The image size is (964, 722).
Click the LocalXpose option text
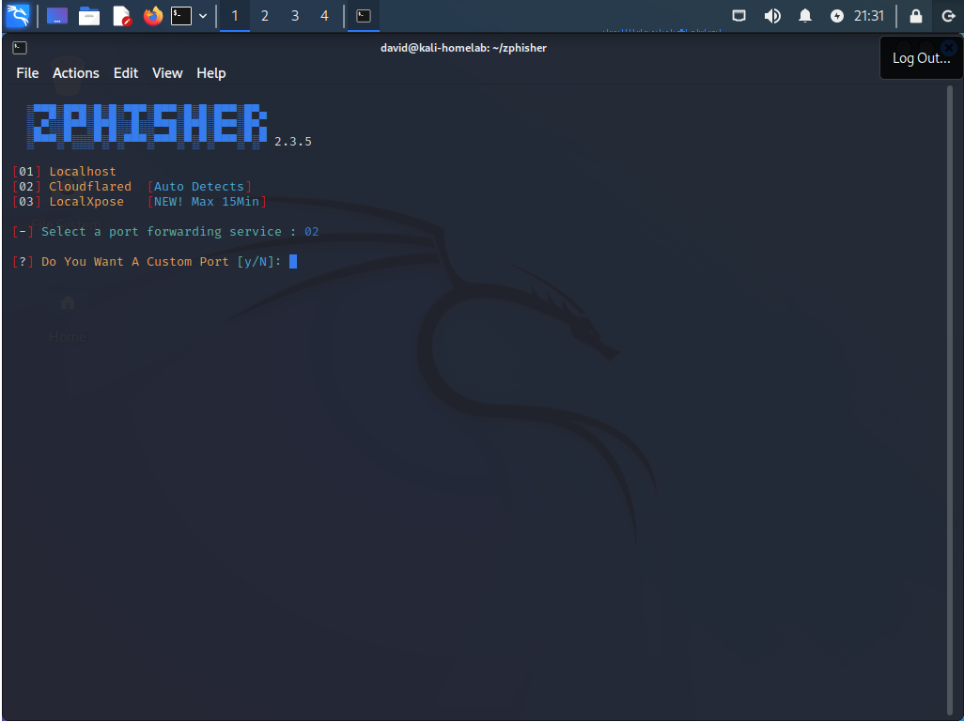click(86, 202)
